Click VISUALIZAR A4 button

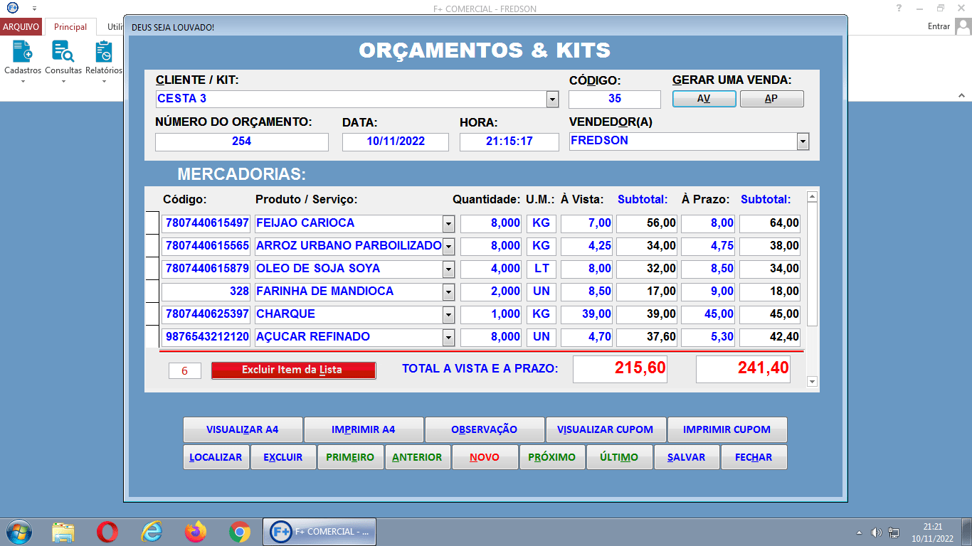coord(243,430)
